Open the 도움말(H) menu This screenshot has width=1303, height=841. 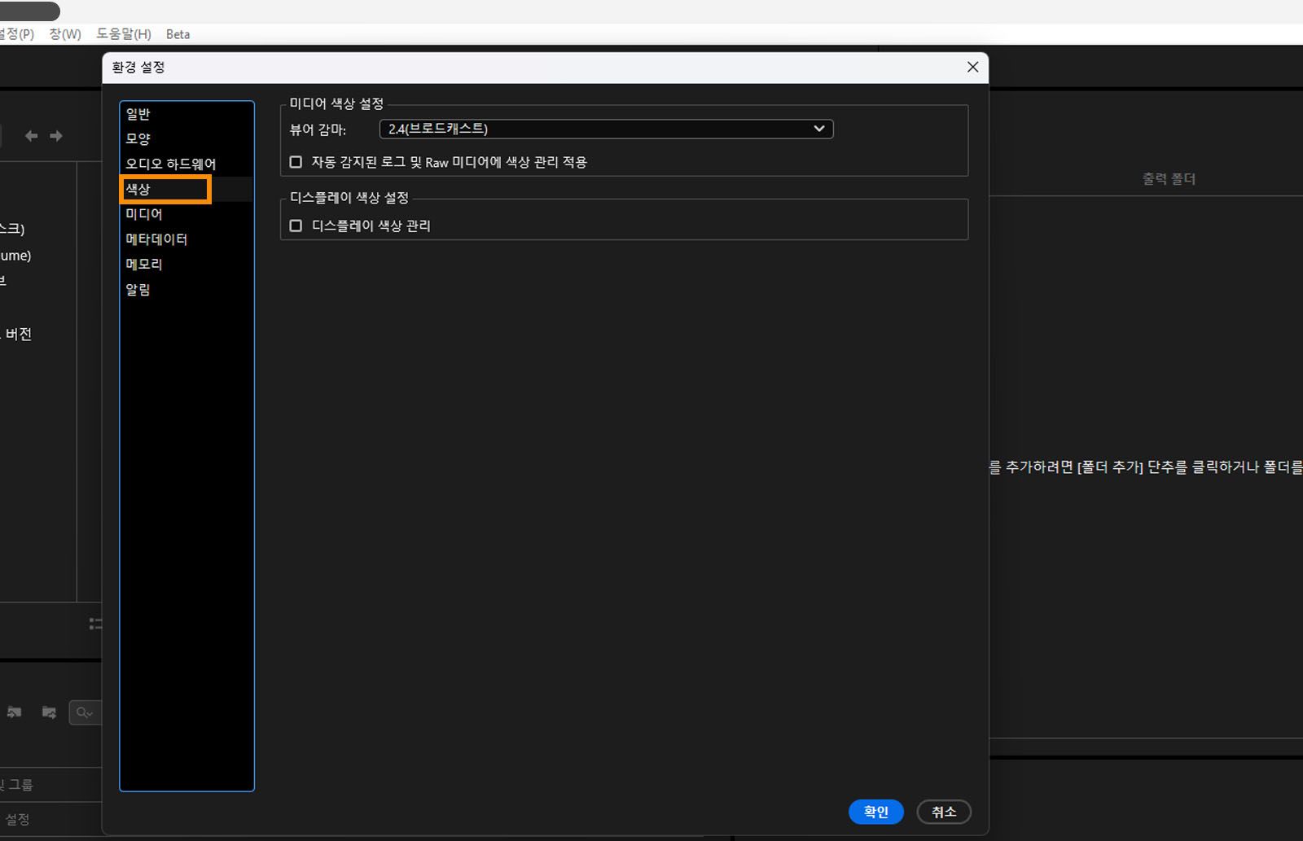click(x=124, y=34)
